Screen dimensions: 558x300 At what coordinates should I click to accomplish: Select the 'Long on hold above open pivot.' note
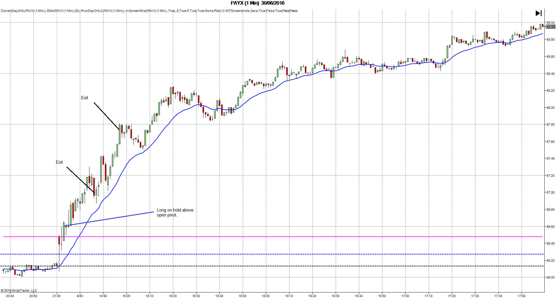175,212
